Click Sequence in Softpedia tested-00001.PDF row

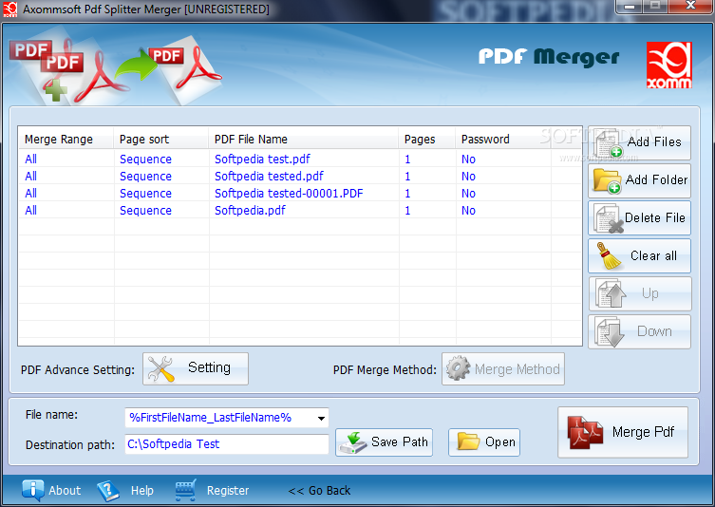pyautogui.click(x=145, y=194)
